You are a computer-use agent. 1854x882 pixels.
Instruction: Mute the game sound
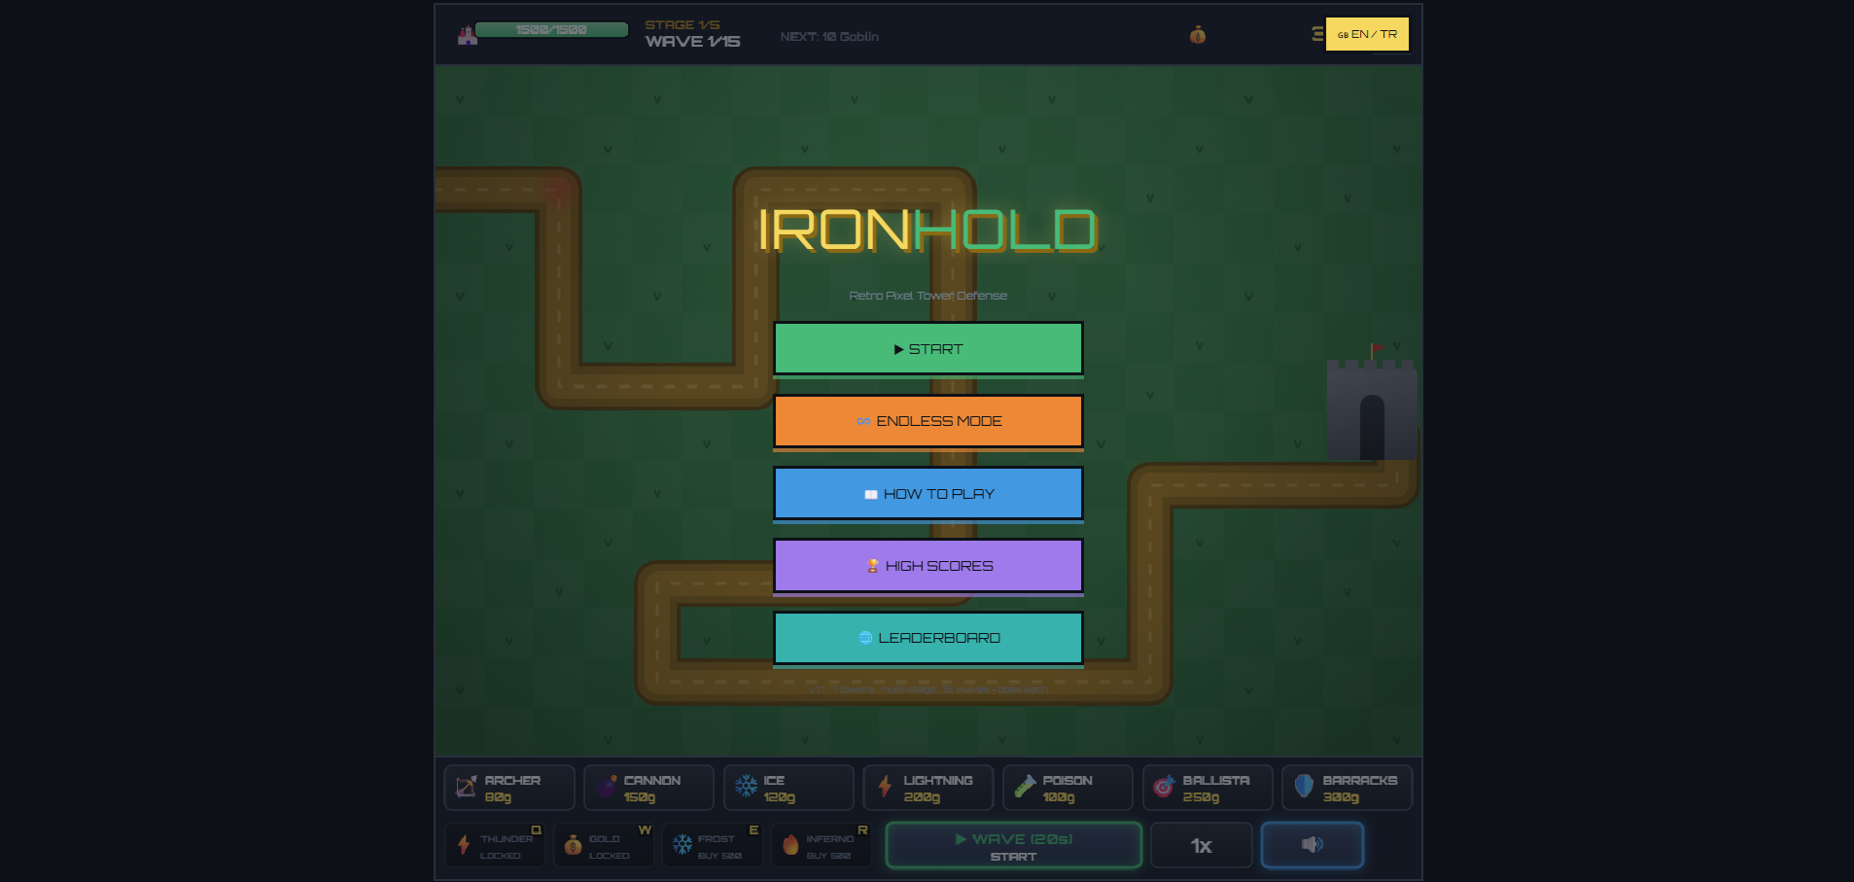pyautogui.click(x=1312, y=845)
